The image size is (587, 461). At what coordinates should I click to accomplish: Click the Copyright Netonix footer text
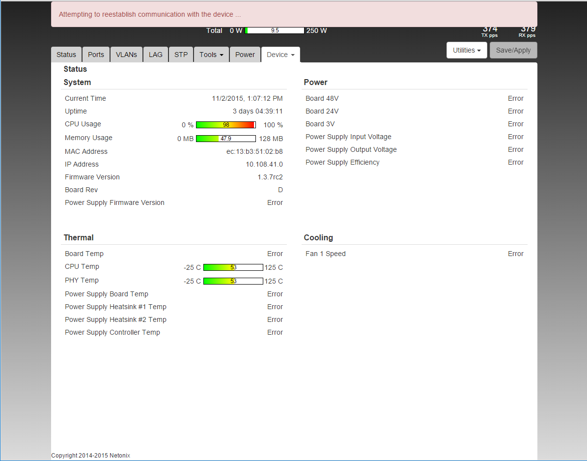pos(90,456)
